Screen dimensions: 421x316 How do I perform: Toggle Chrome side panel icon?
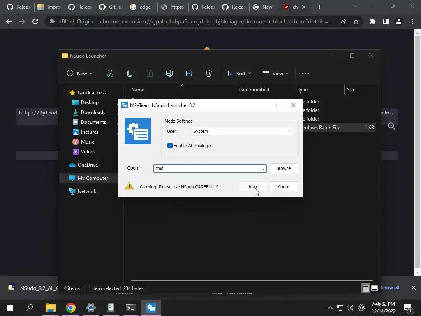(x=386, y=21)
